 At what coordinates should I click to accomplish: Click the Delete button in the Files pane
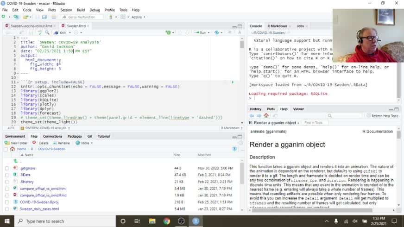[x=40, y=143]
